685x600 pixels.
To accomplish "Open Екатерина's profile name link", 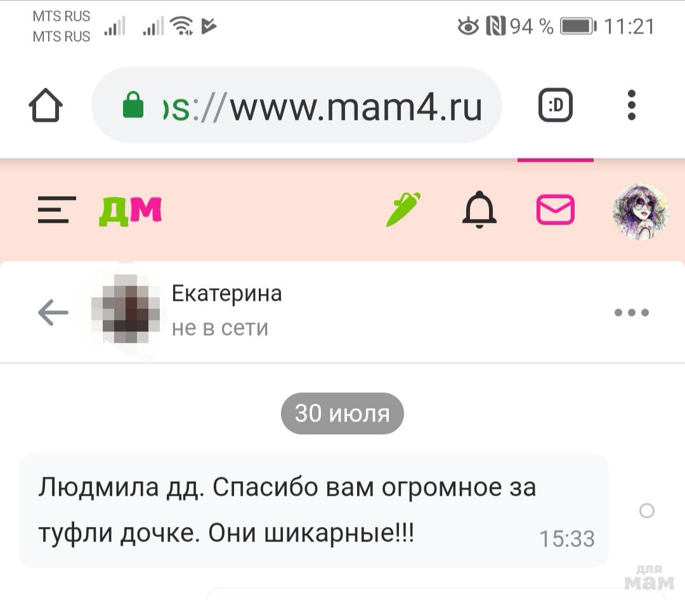I will (x=226, y=294).
